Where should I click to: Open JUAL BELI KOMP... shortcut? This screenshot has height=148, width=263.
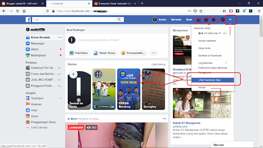tap(43, 80)
